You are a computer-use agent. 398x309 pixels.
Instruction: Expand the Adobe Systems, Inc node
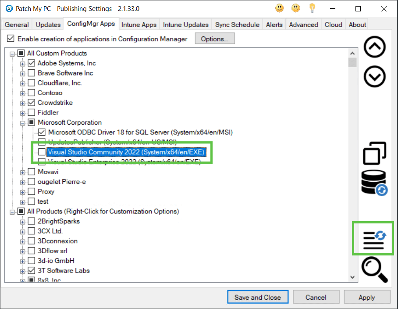pyautogui.click(x=23, y=64)
